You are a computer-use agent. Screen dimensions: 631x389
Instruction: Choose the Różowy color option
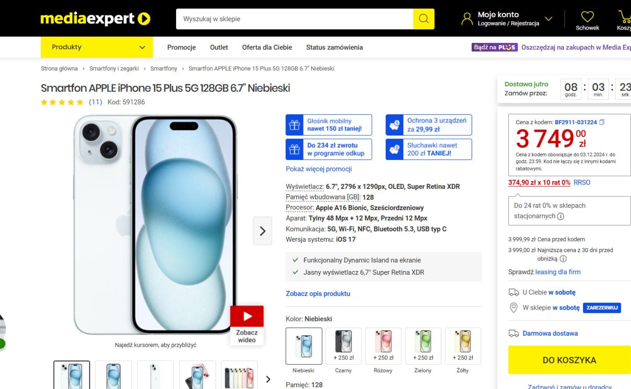383,346
